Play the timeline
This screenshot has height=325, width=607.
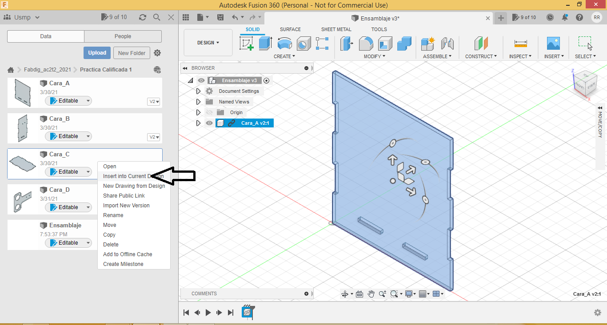pyautogui.click(x=208, y=313)
